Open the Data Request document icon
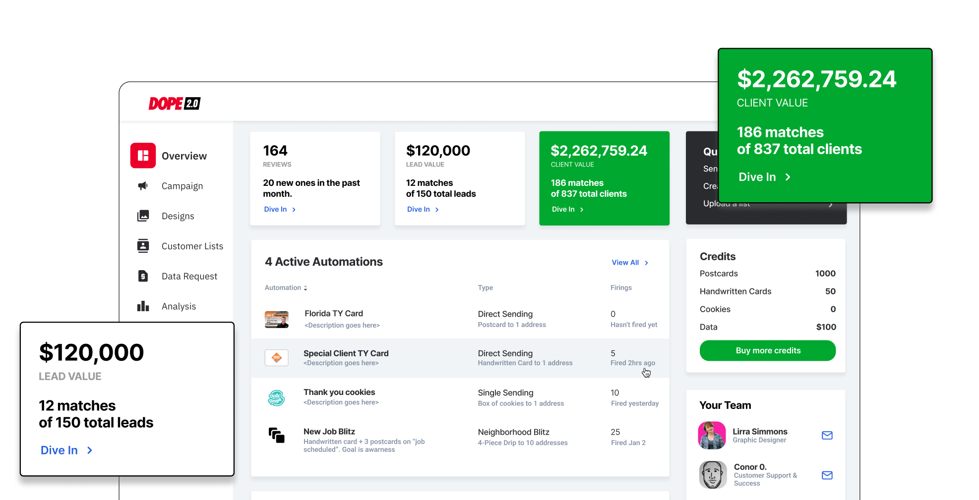The width and height of the screenshot is (979, 500). (143, 276)
